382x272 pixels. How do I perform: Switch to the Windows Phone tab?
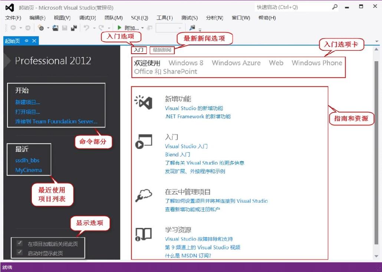point(317,63)
